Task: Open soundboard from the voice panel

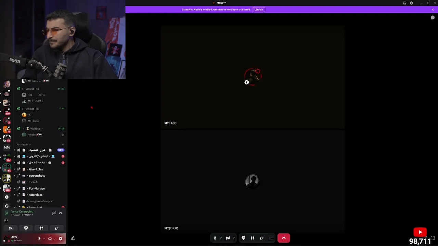Action: [57, 228]
